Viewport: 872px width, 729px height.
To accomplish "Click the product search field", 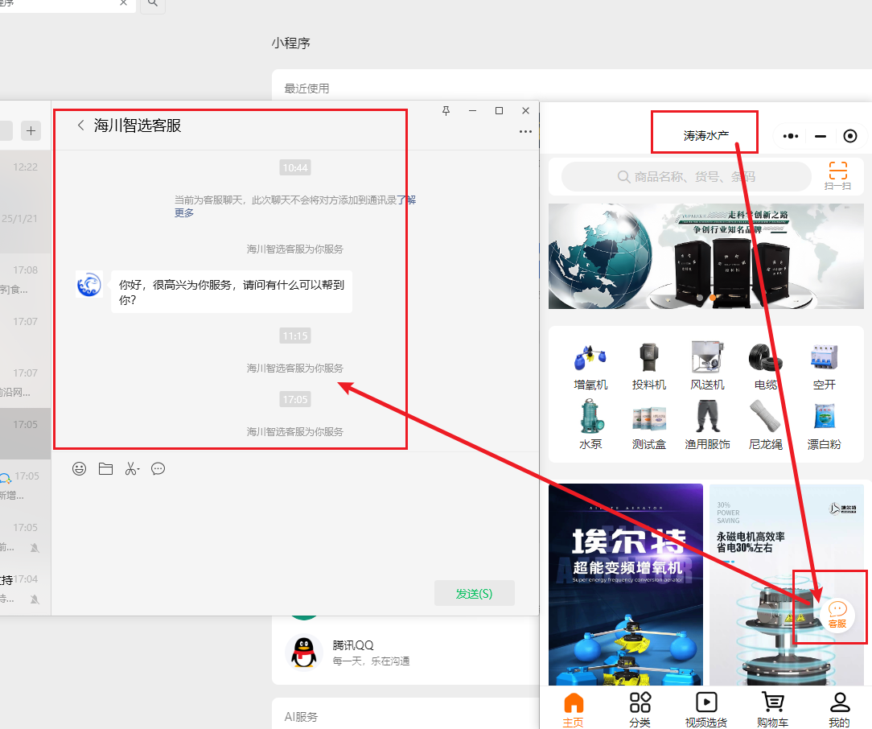I will tap(686, 177).
